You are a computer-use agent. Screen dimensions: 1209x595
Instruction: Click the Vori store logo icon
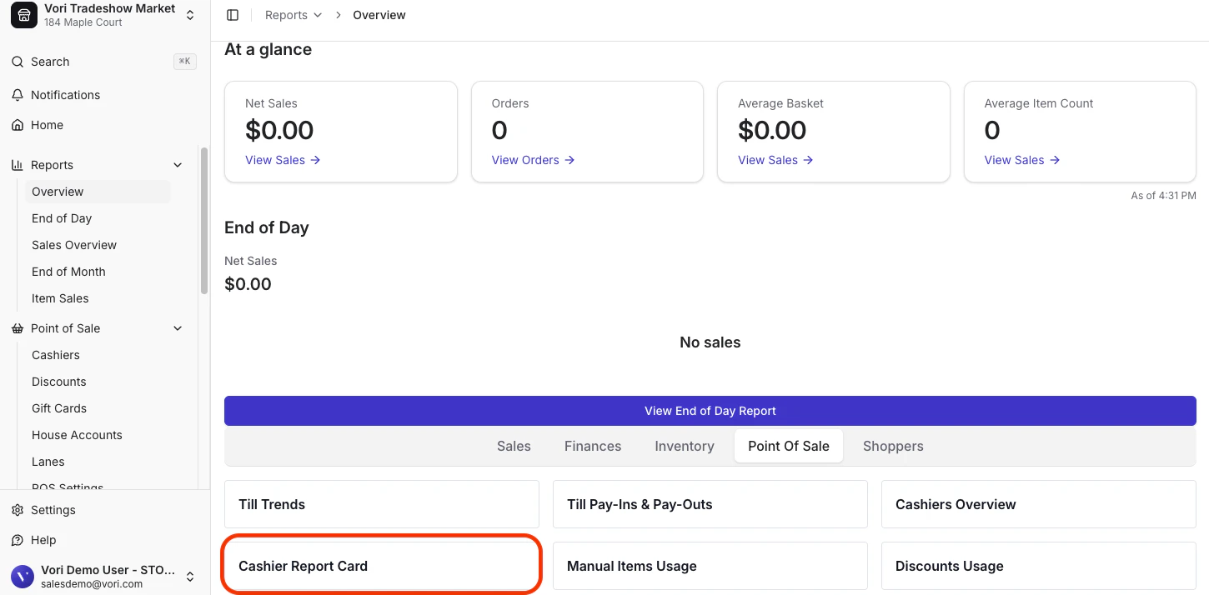pyautogui.click(x=24, y=15)
